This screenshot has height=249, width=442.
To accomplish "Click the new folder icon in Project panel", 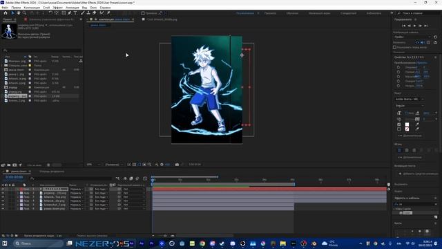I will [9, 165].
